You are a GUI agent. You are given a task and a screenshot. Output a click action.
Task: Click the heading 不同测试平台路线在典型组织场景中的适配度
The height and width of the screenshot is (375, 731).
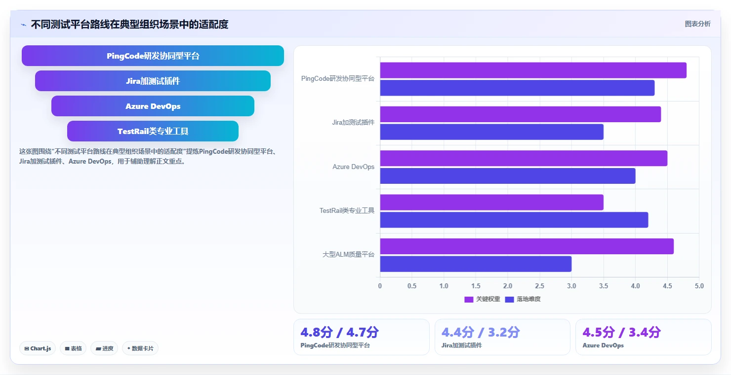pos(129,25)
